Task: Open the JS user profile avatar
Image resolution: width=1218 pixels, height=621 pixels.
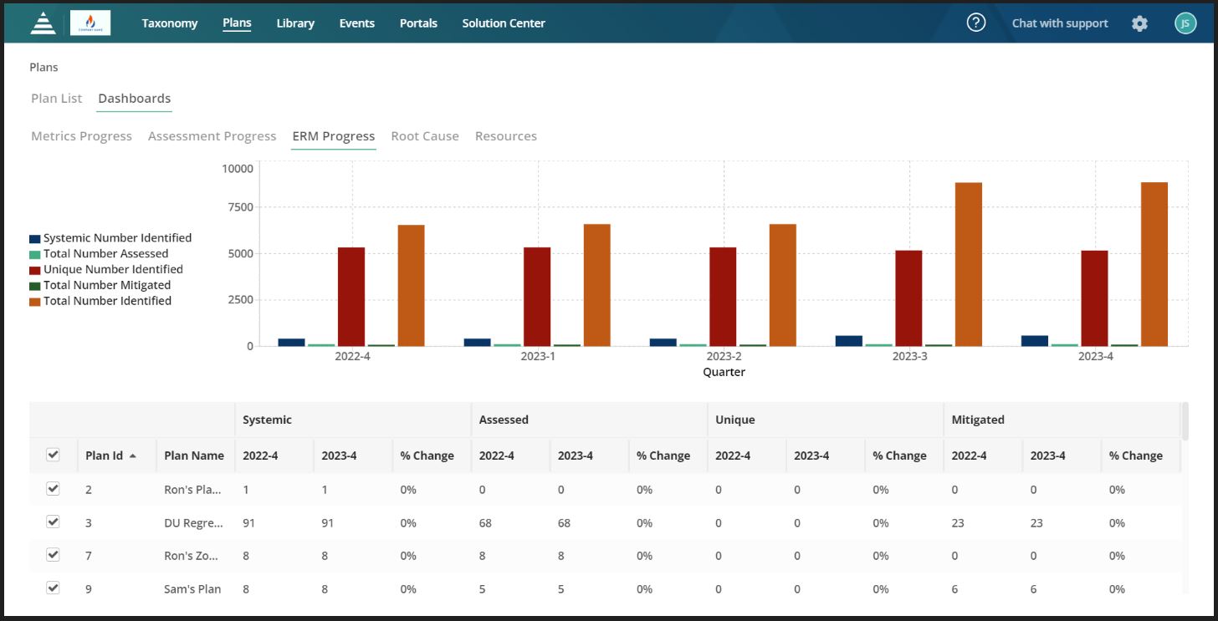Action: 1185,23
